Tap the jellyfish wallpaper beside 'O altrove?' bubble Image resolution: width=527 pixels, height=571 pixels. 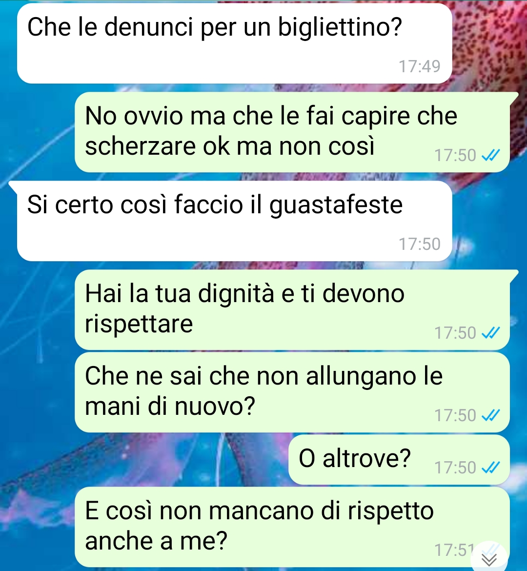[146, 460]
